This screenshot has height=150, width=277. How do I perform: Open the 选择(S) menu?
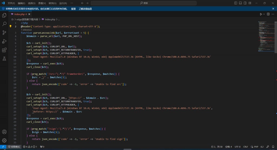tap(32, 3)
